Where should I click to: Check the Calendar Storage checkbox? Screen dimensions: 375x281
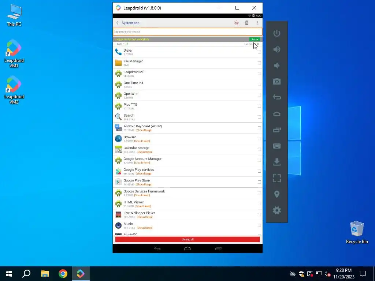pos(259,149)
